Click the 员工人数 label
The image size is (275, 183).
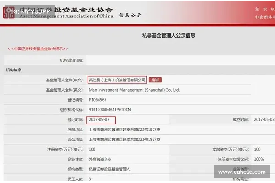76,179
